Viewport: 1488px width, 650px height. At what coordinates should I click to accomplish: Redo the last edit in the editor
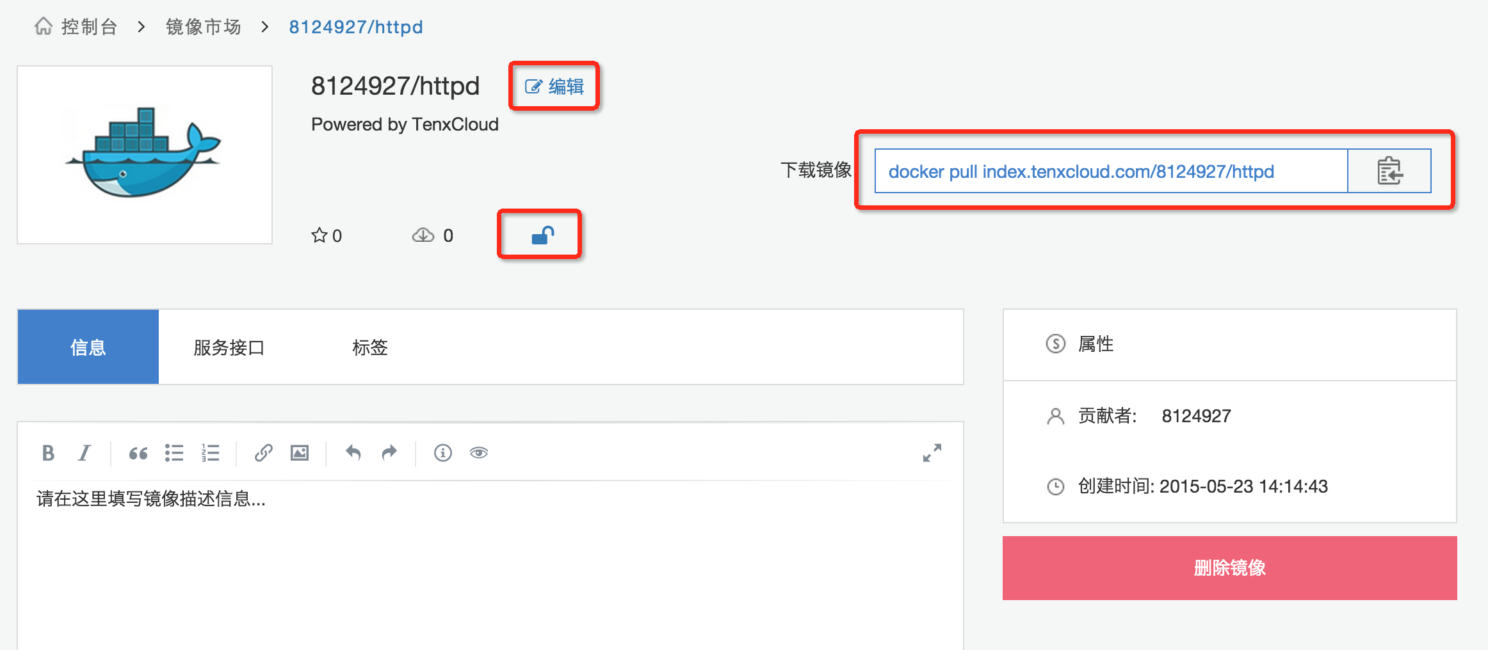pyautogui.click(x=389, y=453)
